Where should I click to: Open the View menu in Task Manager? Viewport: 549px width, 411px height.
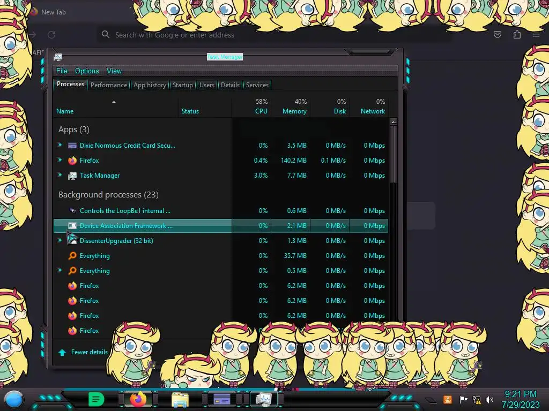(x=114, y=71)
